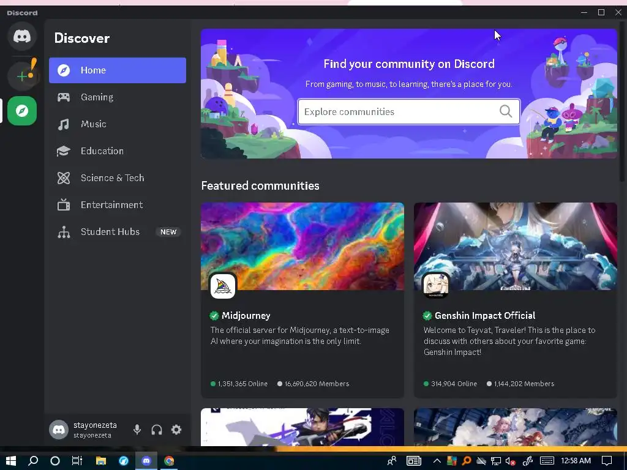Click the stayonezeta username panel
The width and height of the screenshot is (627, 470).
(x=95, y=430)
